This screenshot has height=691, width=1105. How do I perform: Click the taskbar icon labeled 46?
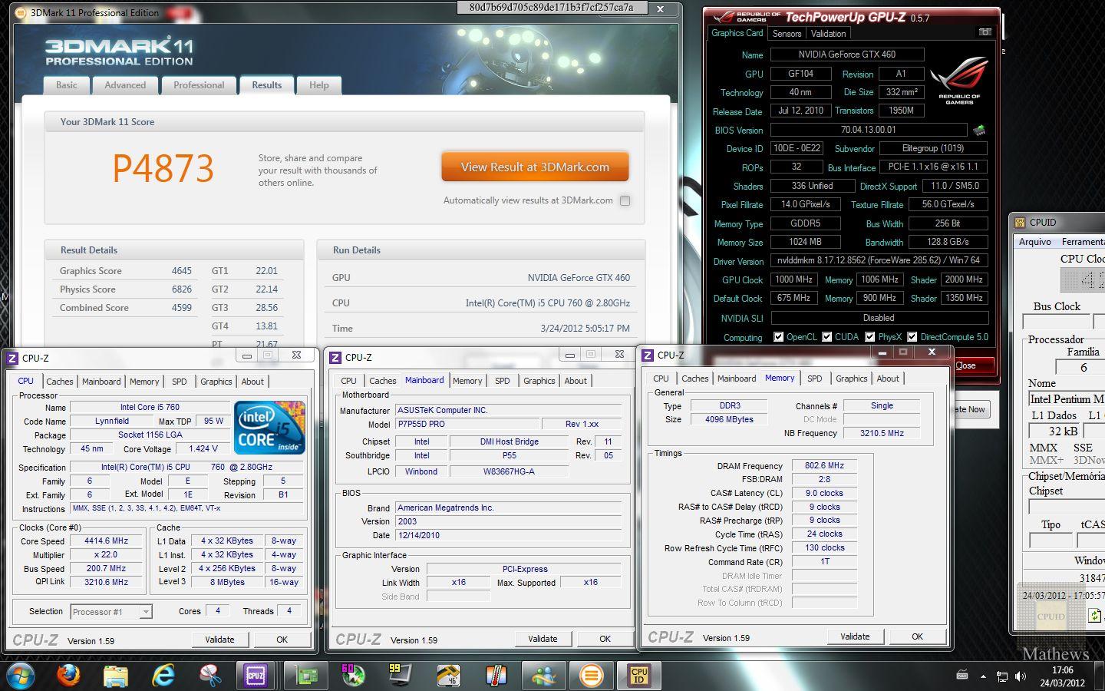[x=448, y=676]
